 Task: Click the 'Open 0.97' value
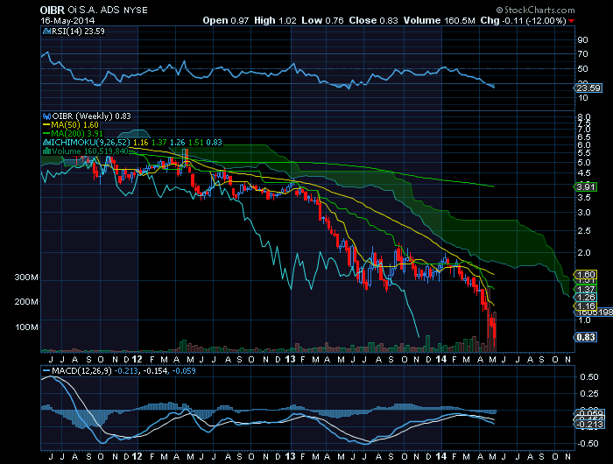[x=226, y=20]
